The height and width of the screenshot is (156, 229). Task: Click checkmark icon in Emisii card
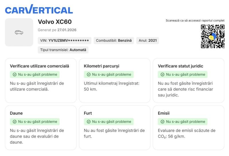pos(162,121)
